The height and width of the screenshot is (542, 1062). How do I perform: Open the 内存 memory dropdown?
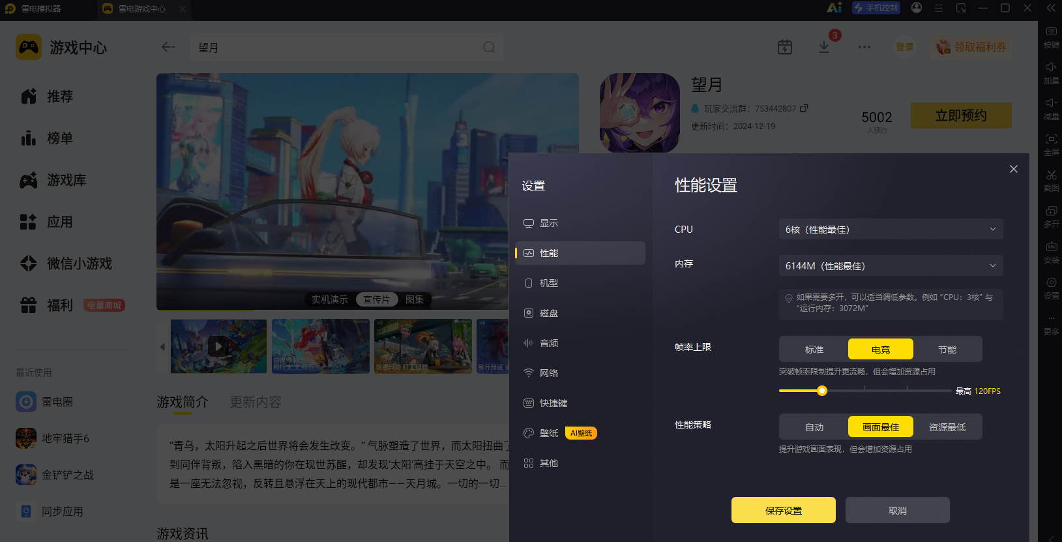[891, 266]
